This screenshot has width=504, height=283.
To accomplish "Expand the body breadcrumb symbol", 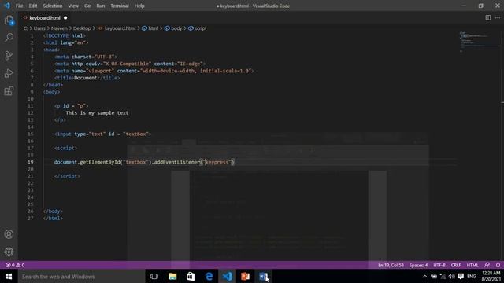I will tap(173, 28).
